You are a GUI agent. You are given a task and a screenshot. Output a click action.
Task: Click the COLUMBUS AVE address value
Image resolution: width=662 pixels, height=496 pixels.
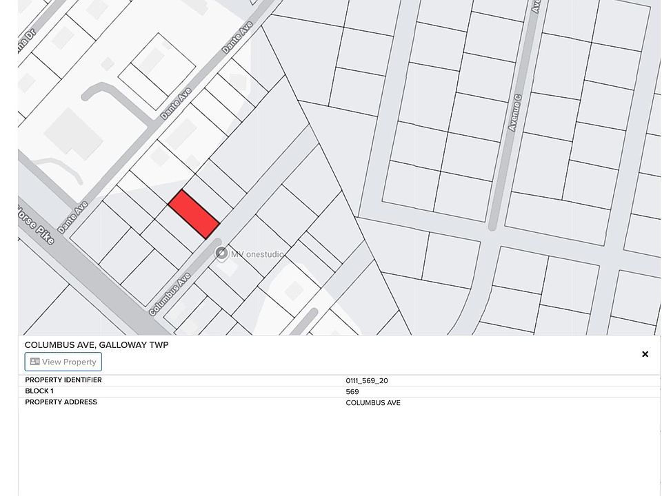373,403
